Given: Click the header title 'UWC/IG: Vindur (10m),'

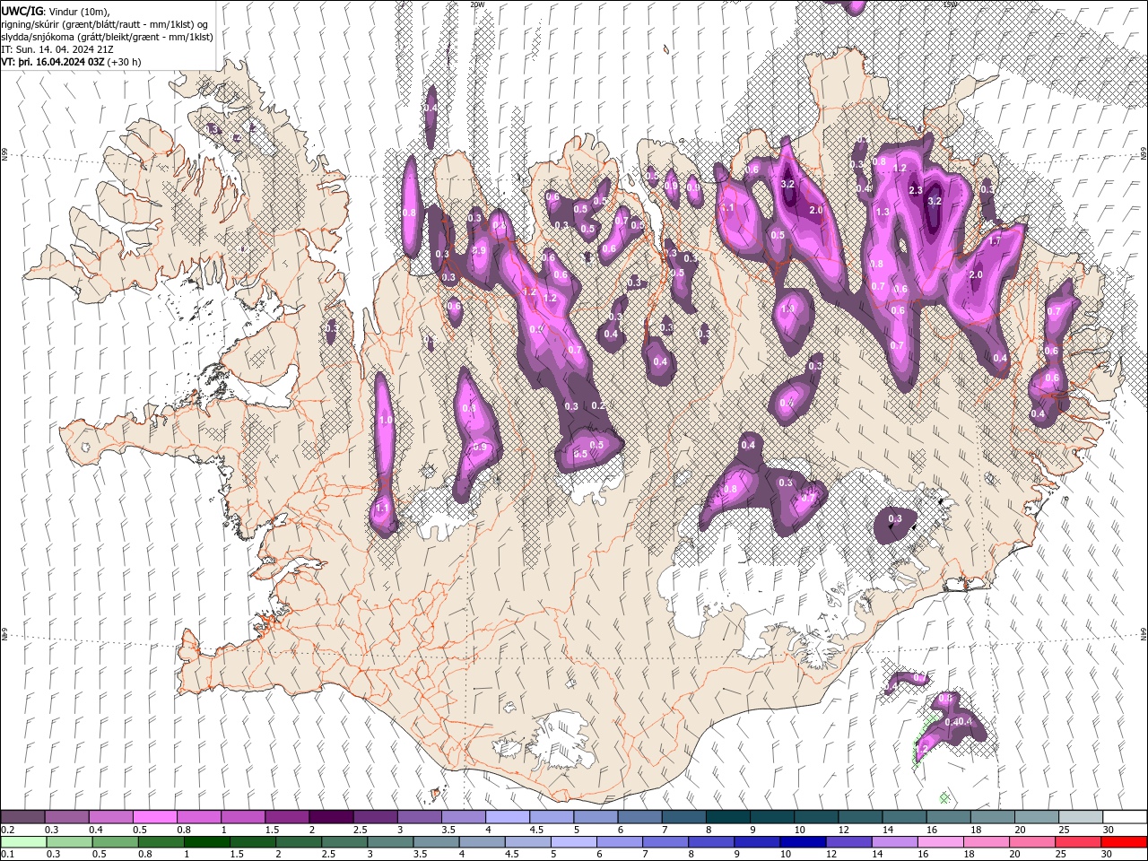Looking at the screenshot, I should 56,11.
